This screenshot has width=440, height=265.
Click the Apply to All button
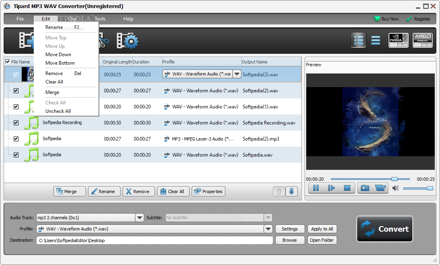click(x=322, y=229)
